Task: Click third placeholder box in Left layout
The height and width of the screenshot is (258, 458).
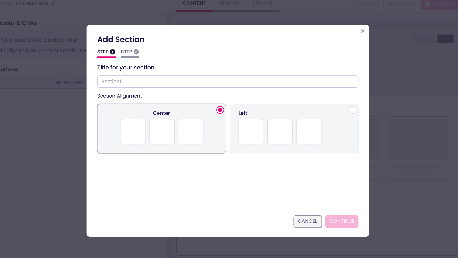Action: pos(309,132)
